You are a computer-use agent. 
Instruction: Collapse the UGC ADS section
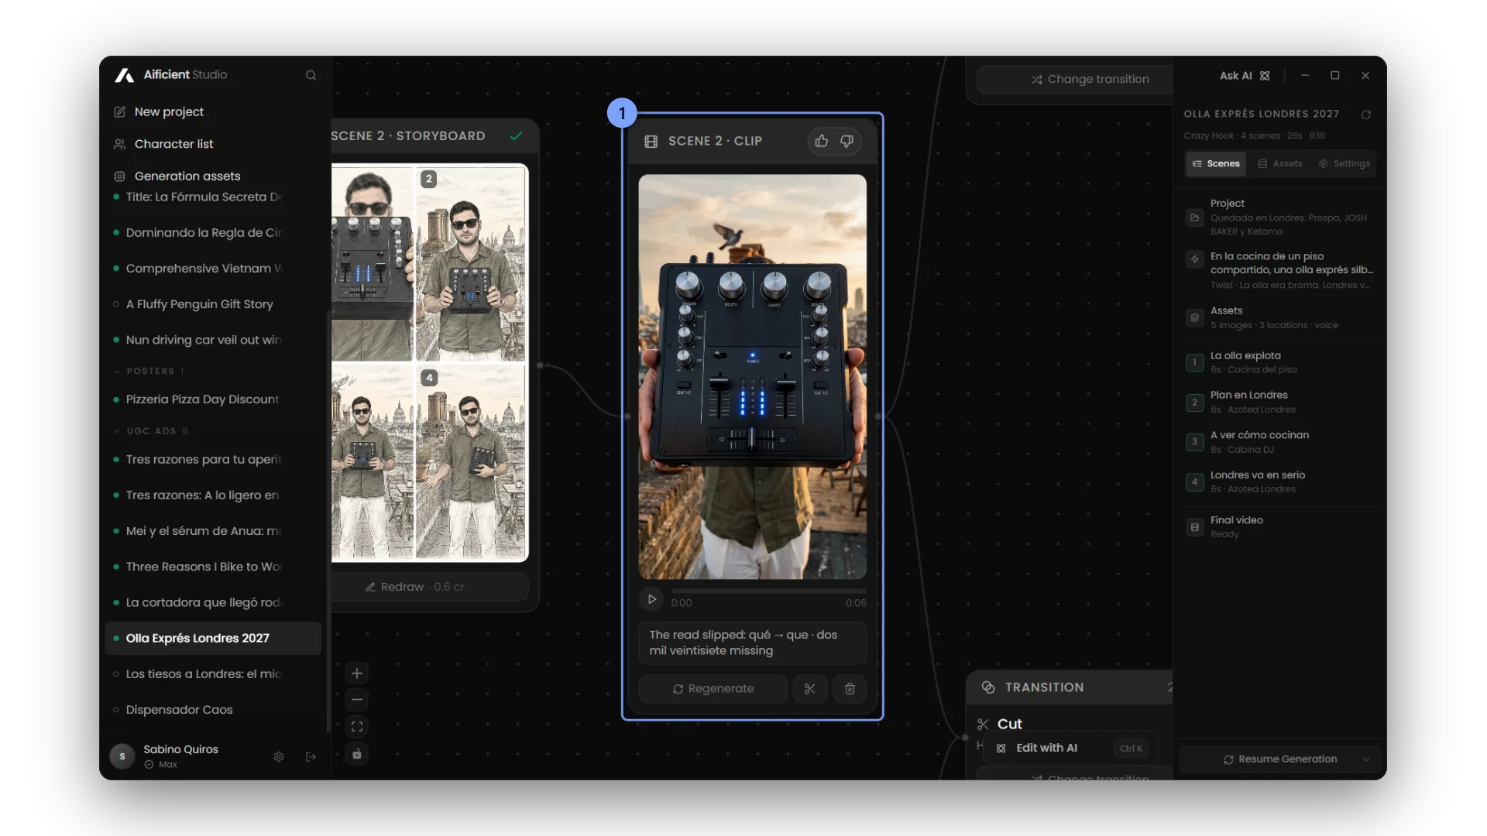pos(117,431)
